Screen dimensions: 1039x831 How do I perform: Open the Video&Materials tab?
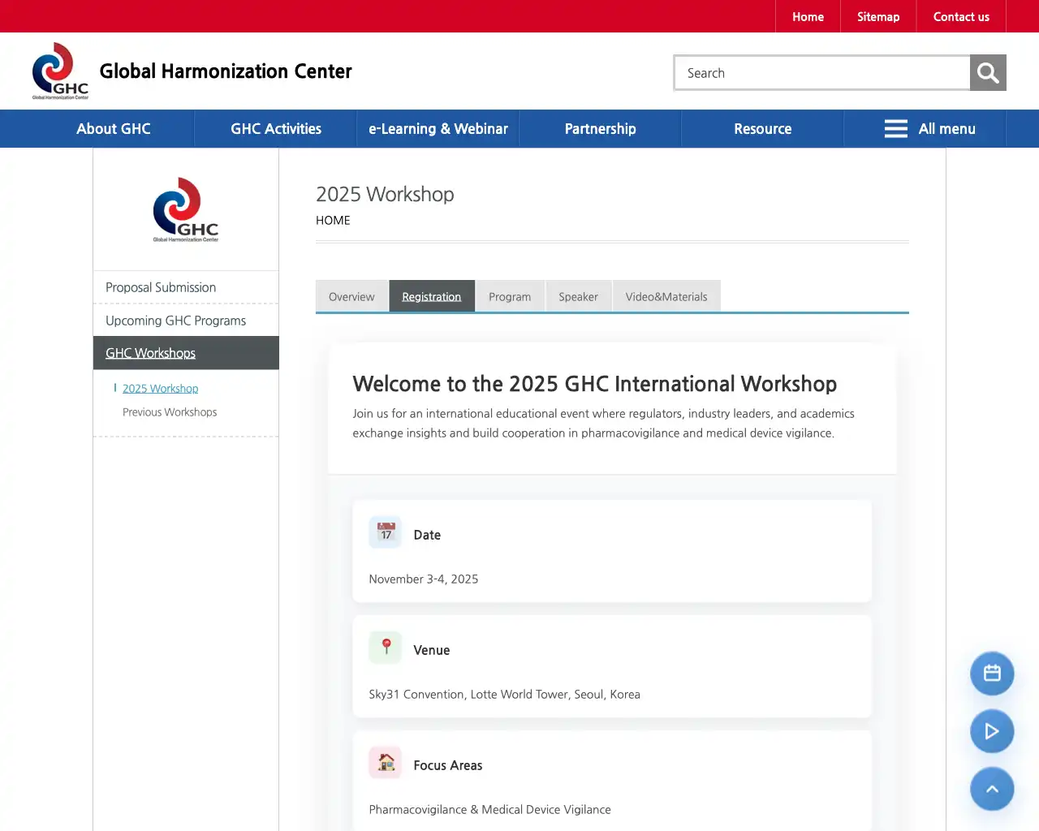click(666, 297)
